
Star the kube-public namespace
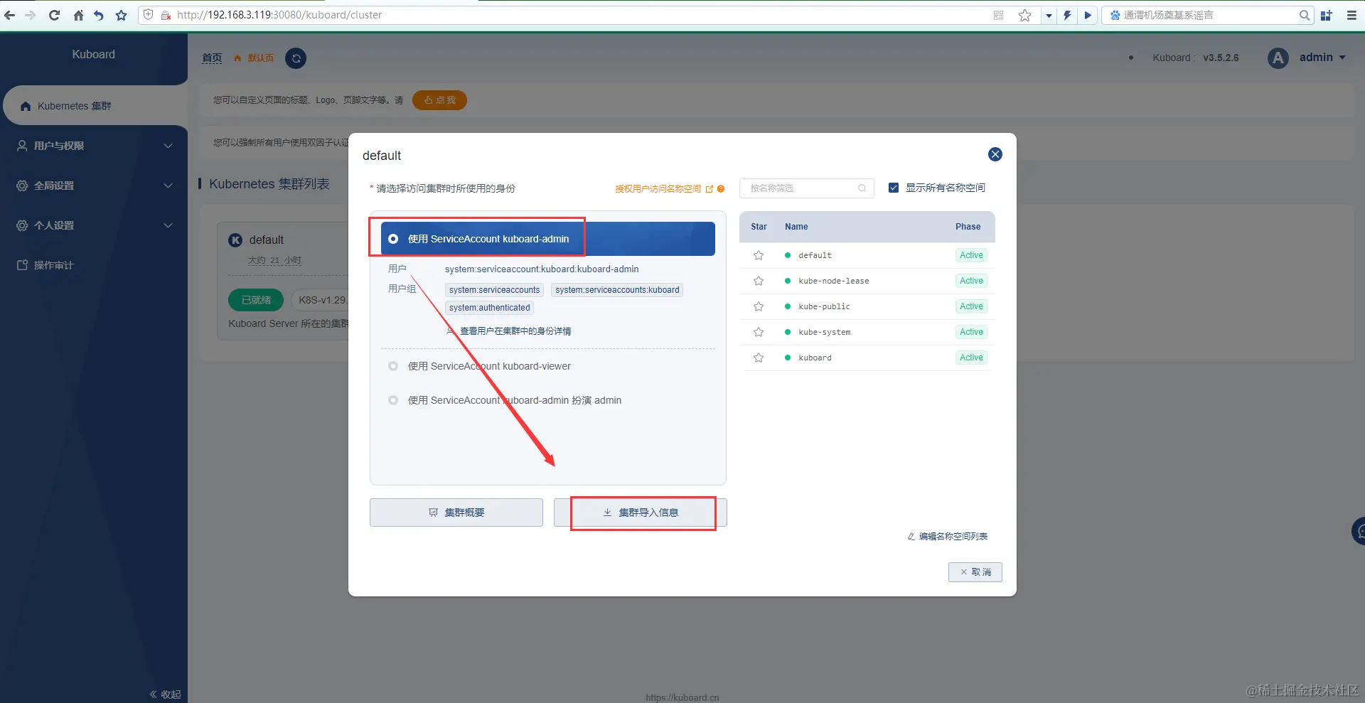759,306
